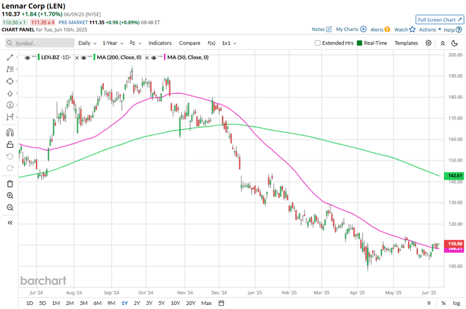This screenshot has height=309, width=466.
Task: Select the Max time range
Action: pyautogui.click(x=207, y=303)
